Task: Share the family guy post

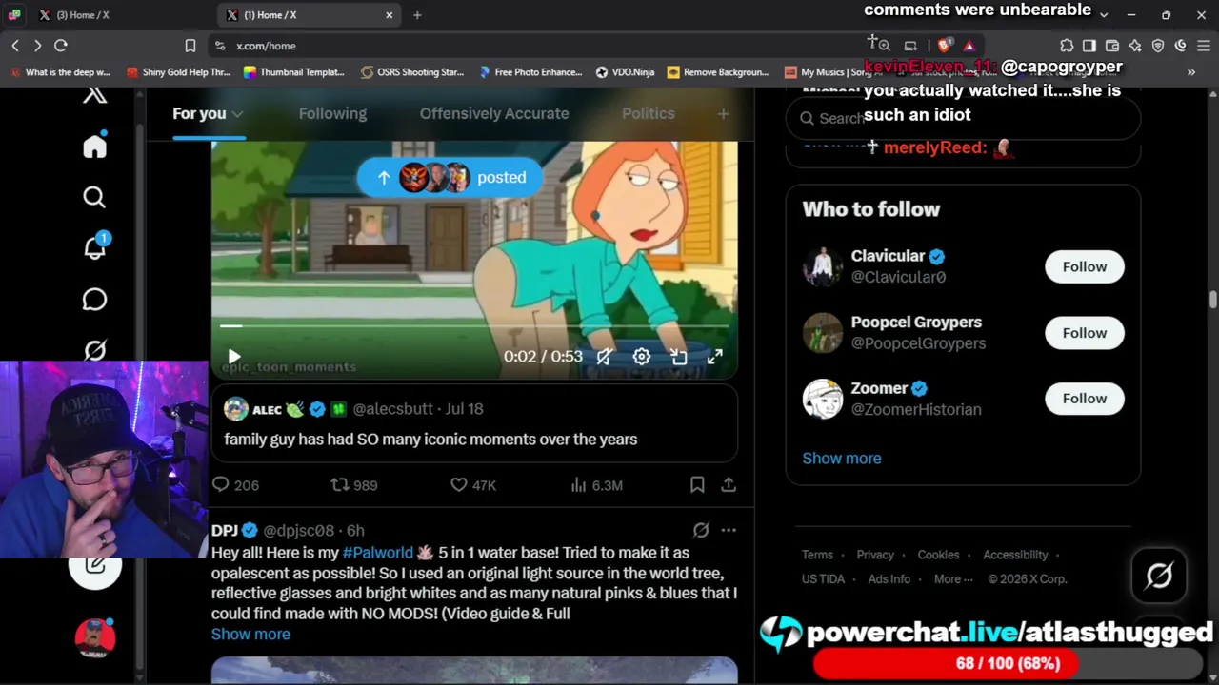Action: pyautogui.click(x=729, y=485)
